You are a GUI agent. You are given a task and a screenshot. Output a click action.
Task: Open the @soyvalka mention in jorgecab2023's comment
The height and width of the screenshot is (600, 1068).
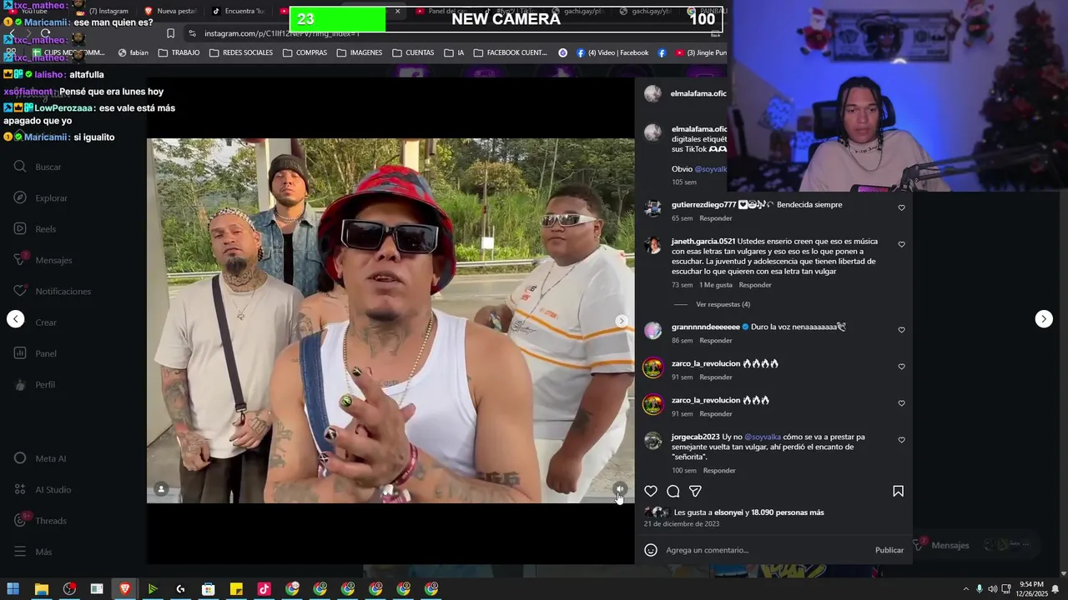click(x=763, y=437)
